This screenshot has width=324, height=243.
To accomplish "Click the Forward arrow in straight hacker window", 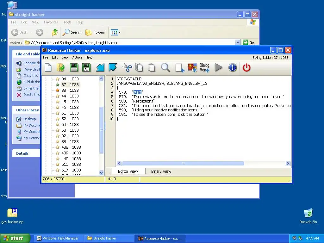I will pyautogui.click(x=40, y=32).
